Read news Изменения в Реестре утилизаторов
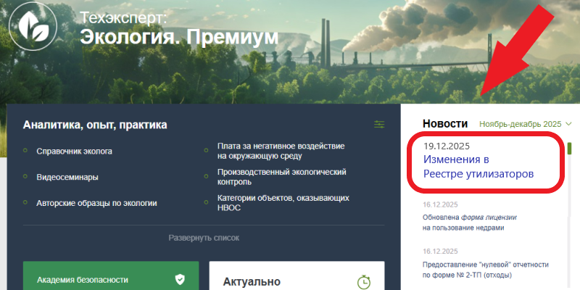Screen dimensions: 580x290 coord(478,167)
